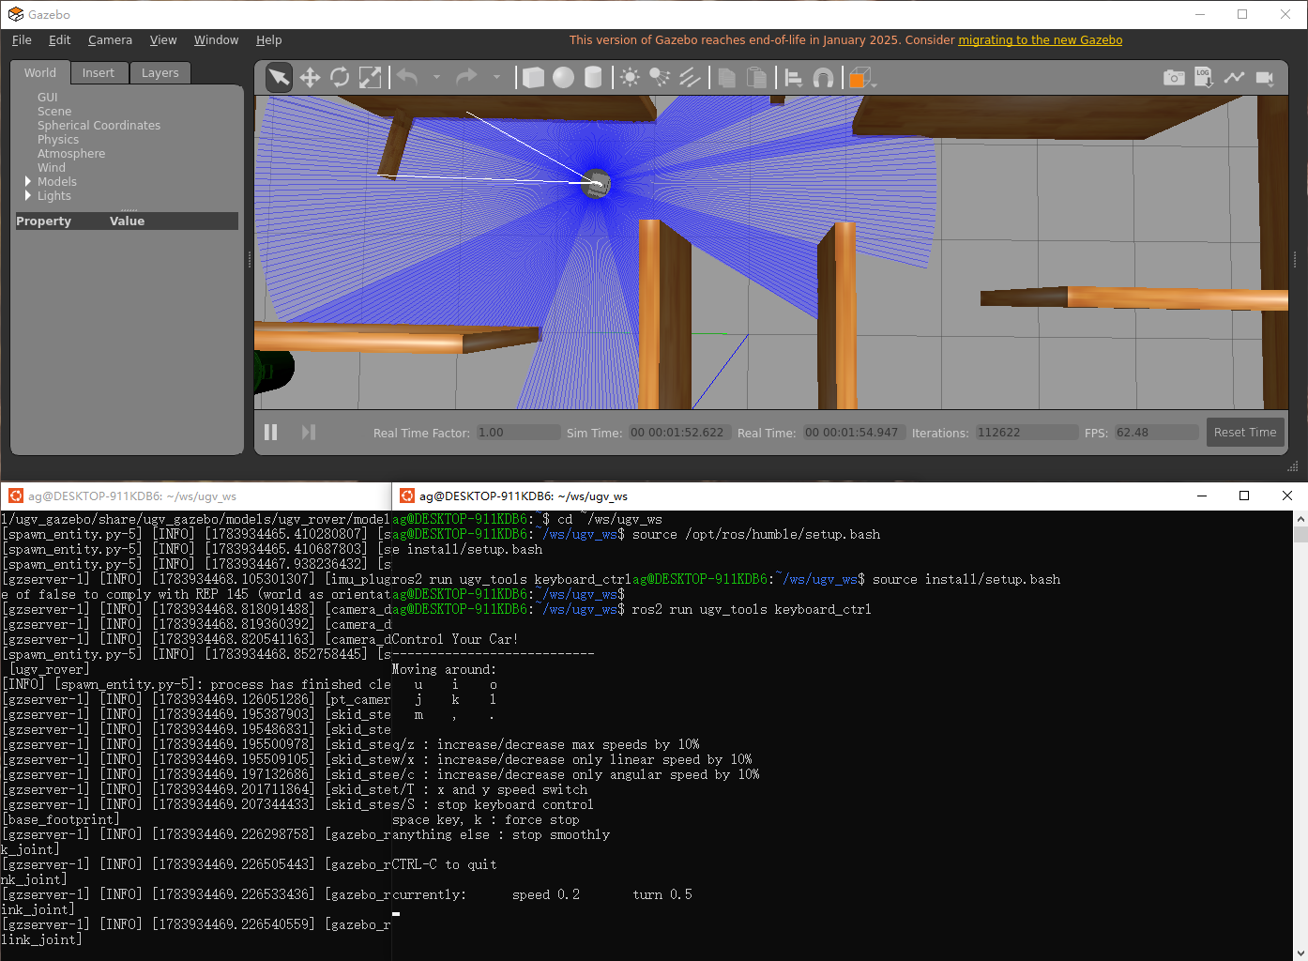Click the undo arrow in Gazebo toolbar

click(407, 77)
